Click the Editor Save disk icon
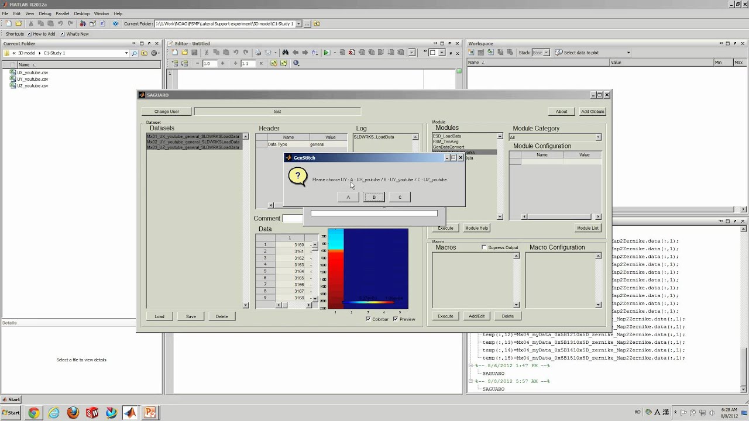 pos(195,53)
